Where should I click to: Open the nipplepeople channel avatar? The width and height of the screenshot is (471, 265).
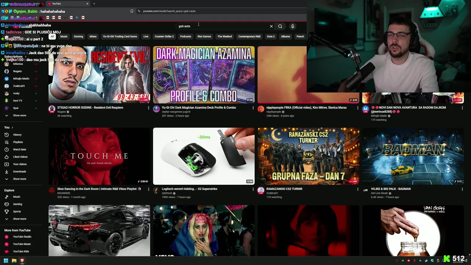pos(261,109)
